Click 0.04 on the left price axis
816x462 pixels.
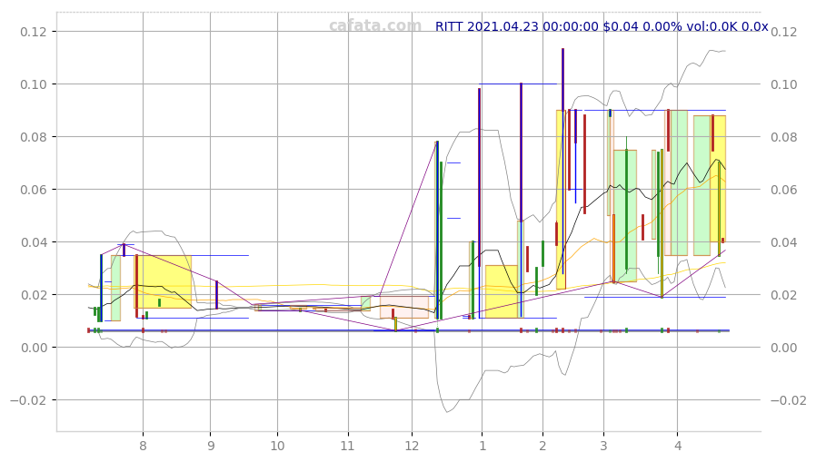(x=34, y=242)
